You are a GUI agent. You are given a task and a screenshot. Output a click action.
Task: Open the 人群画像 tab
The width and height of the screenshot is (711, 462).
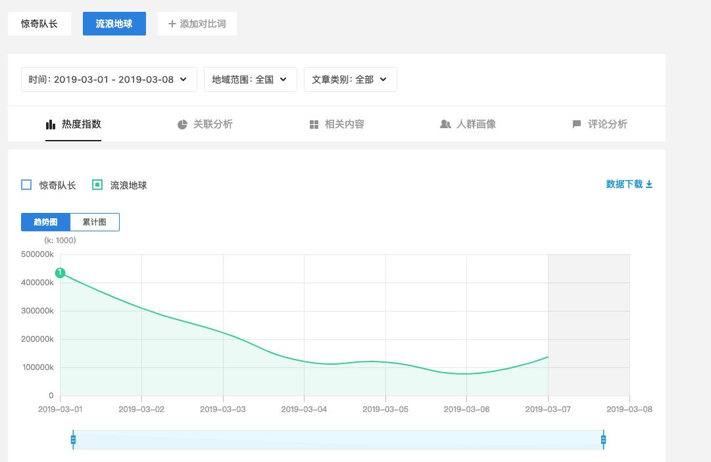(x=476, y=124)
